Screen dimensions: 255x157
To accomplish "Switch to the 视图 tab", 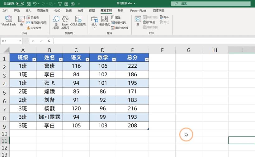I will [92, 11].
